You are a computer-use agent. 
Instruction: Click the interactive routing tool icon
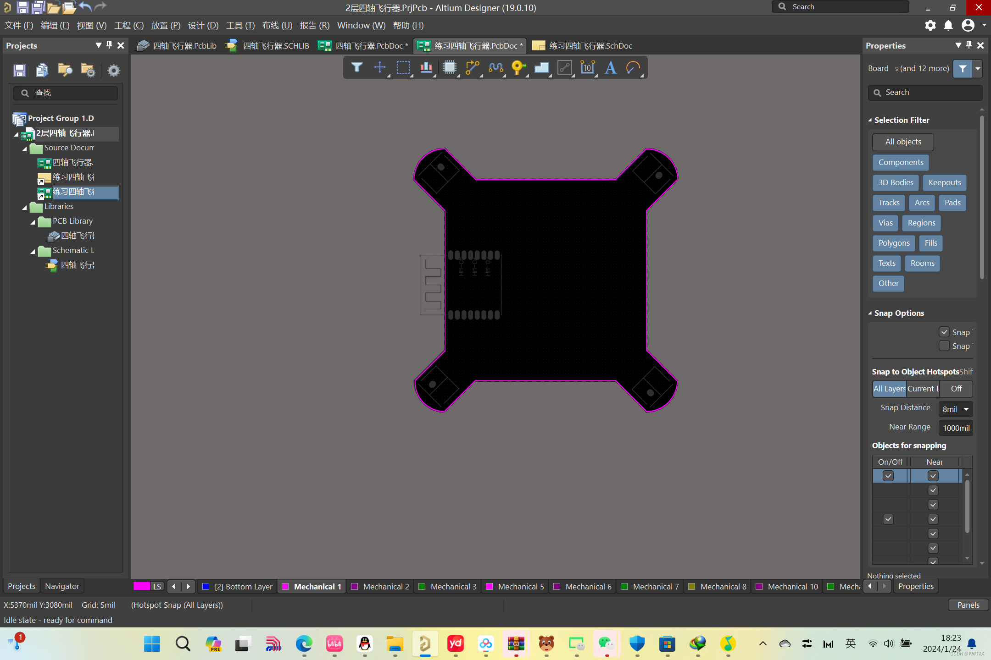point(472,68)
